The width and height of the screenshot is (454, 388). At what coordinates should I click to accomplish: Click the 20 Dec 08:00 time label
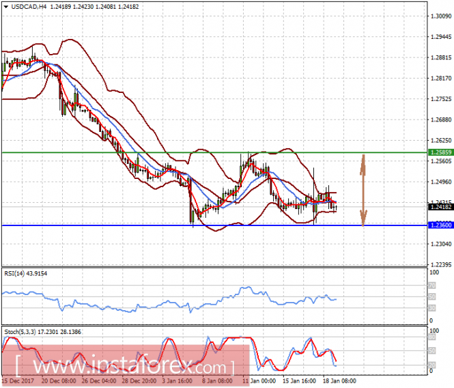pos(59,380)
